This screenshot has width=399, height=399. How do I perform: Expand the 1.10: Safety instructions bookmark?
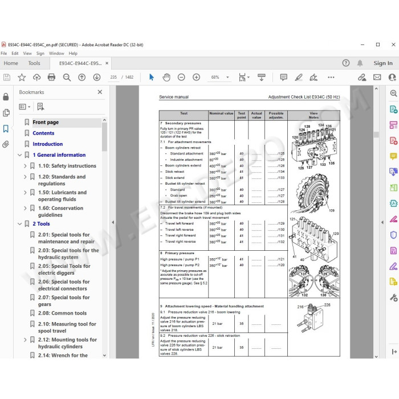[25, 166]
